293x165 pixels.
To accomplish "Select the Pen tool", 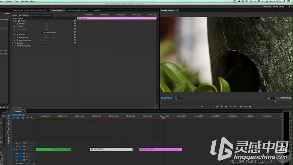I will [9, 138].
